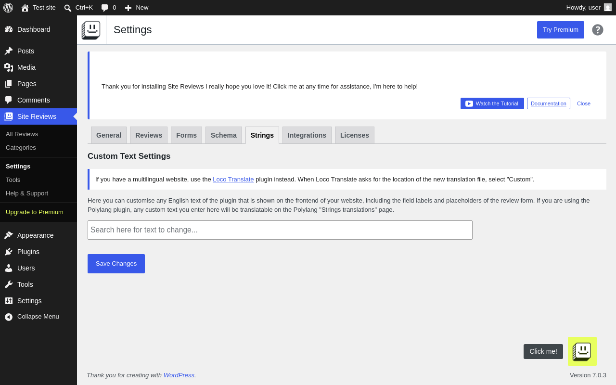Open the help question mark icon
This screenshot has width=616, height=385.
coord(598,30)
